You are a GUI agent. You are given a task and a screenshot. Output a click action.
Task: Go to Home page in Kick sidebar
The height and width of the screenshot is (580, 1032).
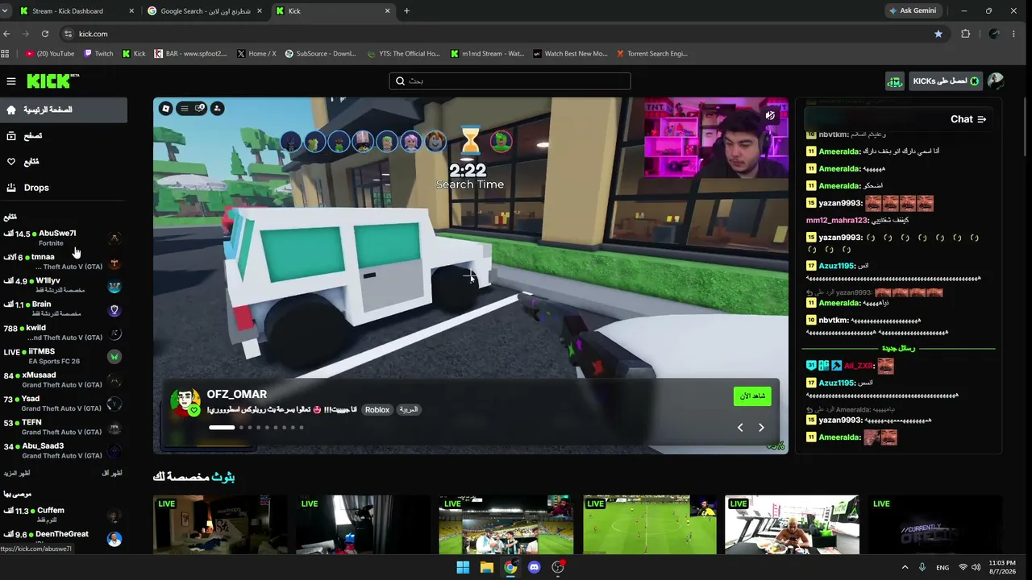64,110
